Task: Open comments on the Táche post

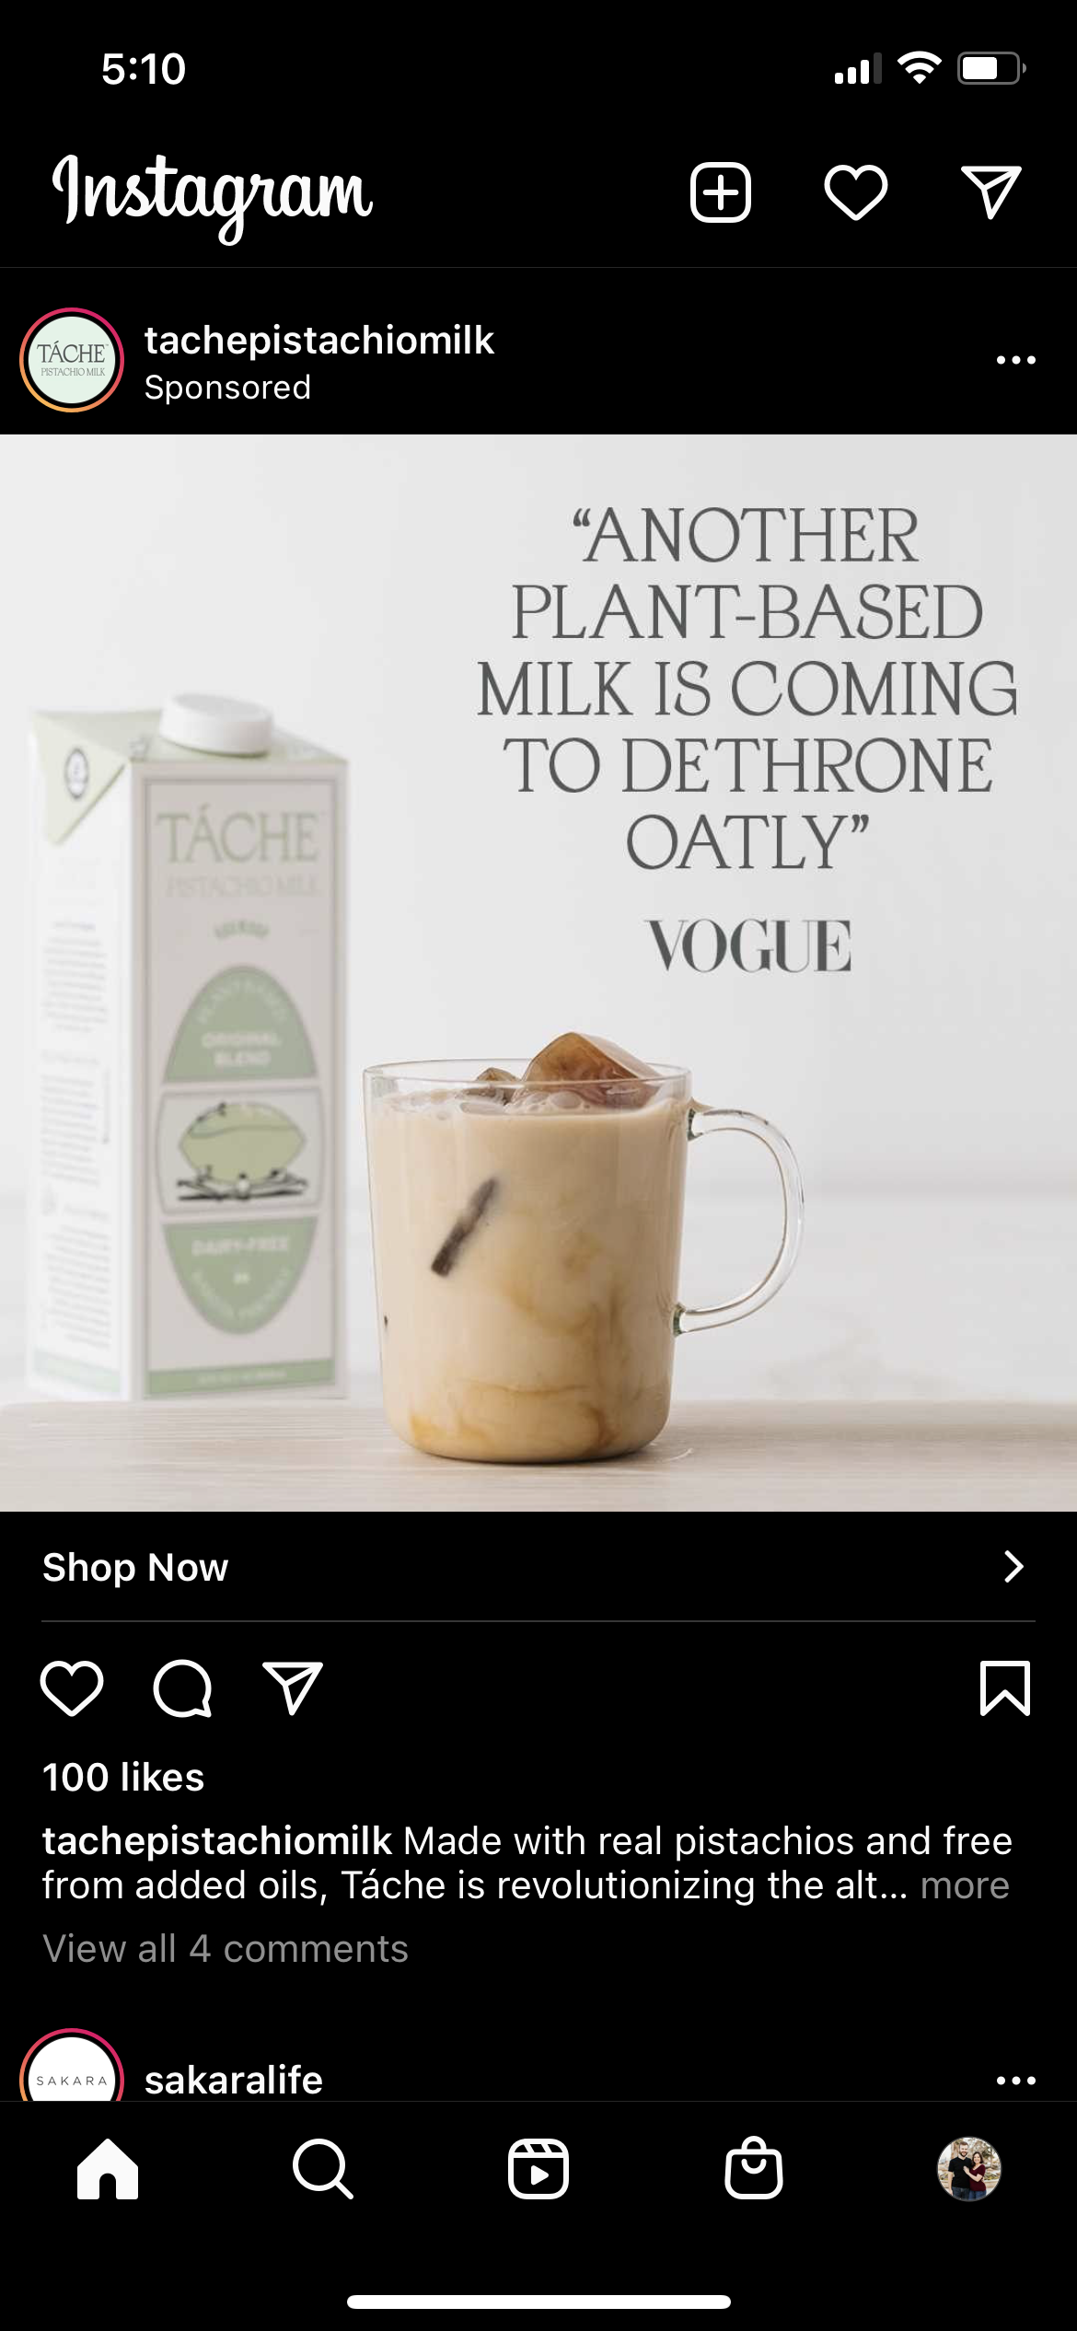Action: click(182, 1688)
